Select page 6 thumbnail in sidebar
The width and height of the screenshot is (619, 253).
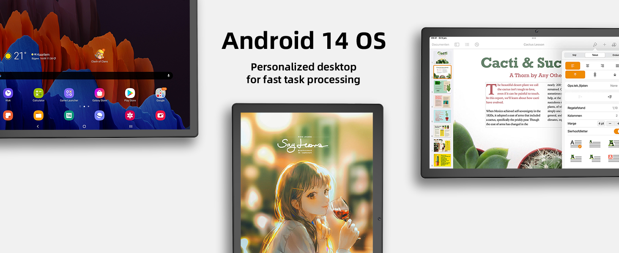[442, 131]
